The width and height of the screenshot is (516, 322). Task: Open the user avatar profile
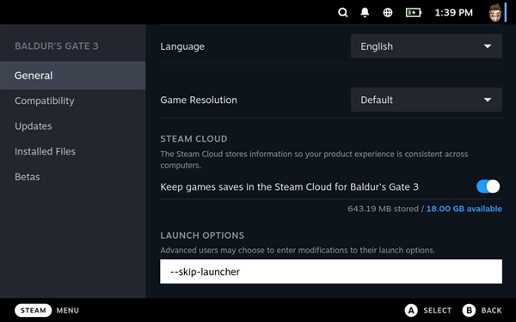pyautogui.click(x=495, y=13)
